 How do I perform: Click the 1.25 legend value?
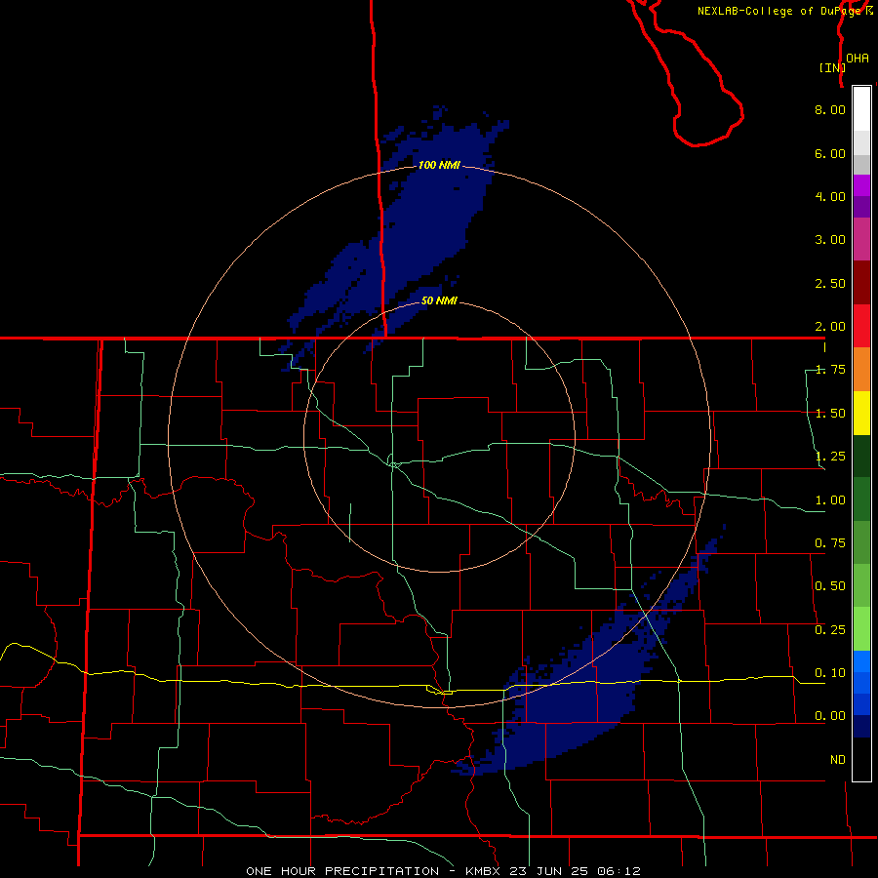[830, 457]
